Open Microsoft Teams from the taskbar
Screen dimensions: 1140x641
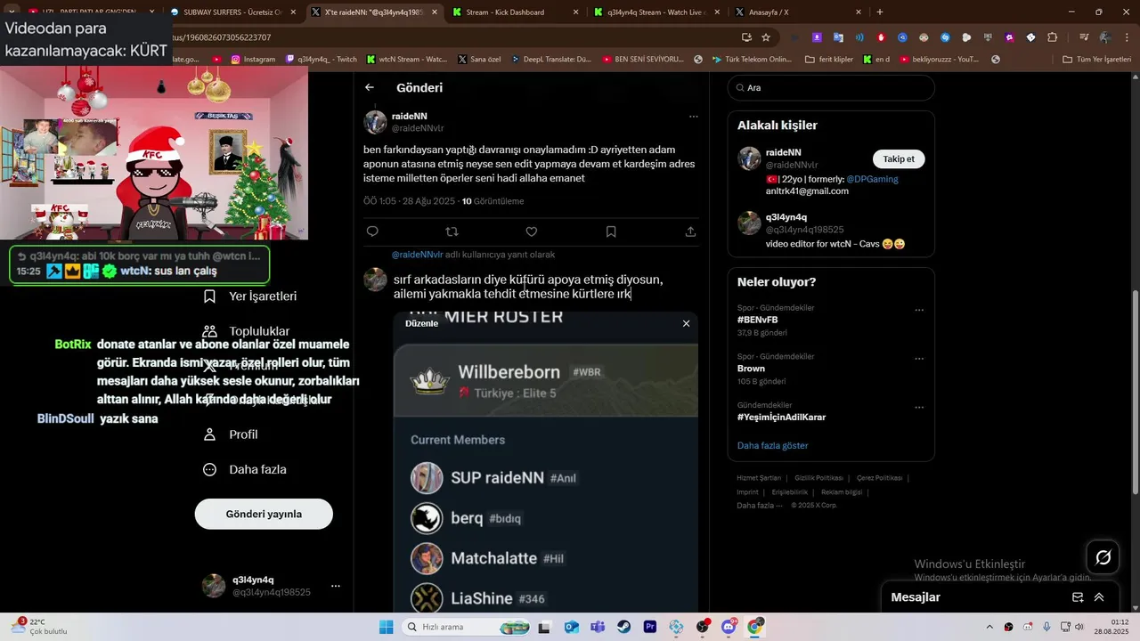pos(598,627)
